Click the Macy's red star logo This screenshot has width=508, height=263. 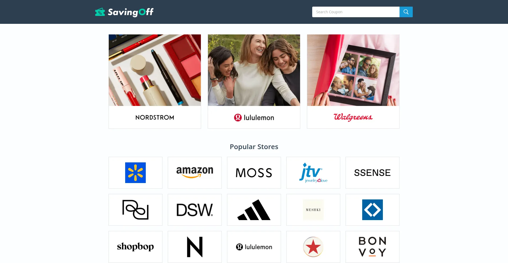tap(313, 247)
